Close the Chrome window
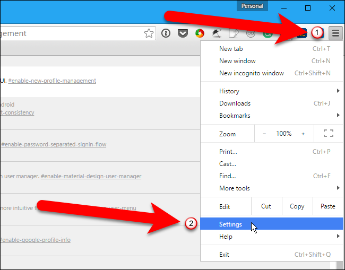This screenshot has height=270, width=345. pos(332,8)
